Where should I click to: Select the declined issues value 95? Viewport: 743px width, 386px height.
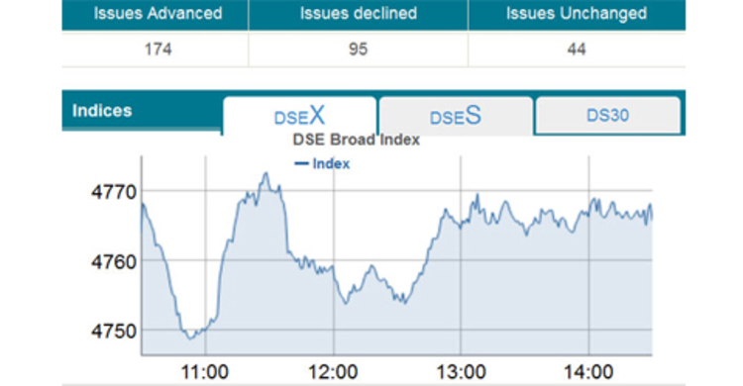359,49
